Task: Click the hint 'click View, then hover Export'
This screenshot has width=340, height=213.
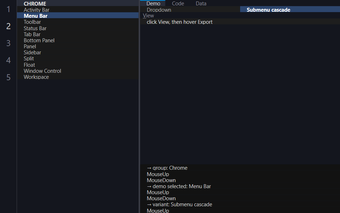Action: click(180, 22)
